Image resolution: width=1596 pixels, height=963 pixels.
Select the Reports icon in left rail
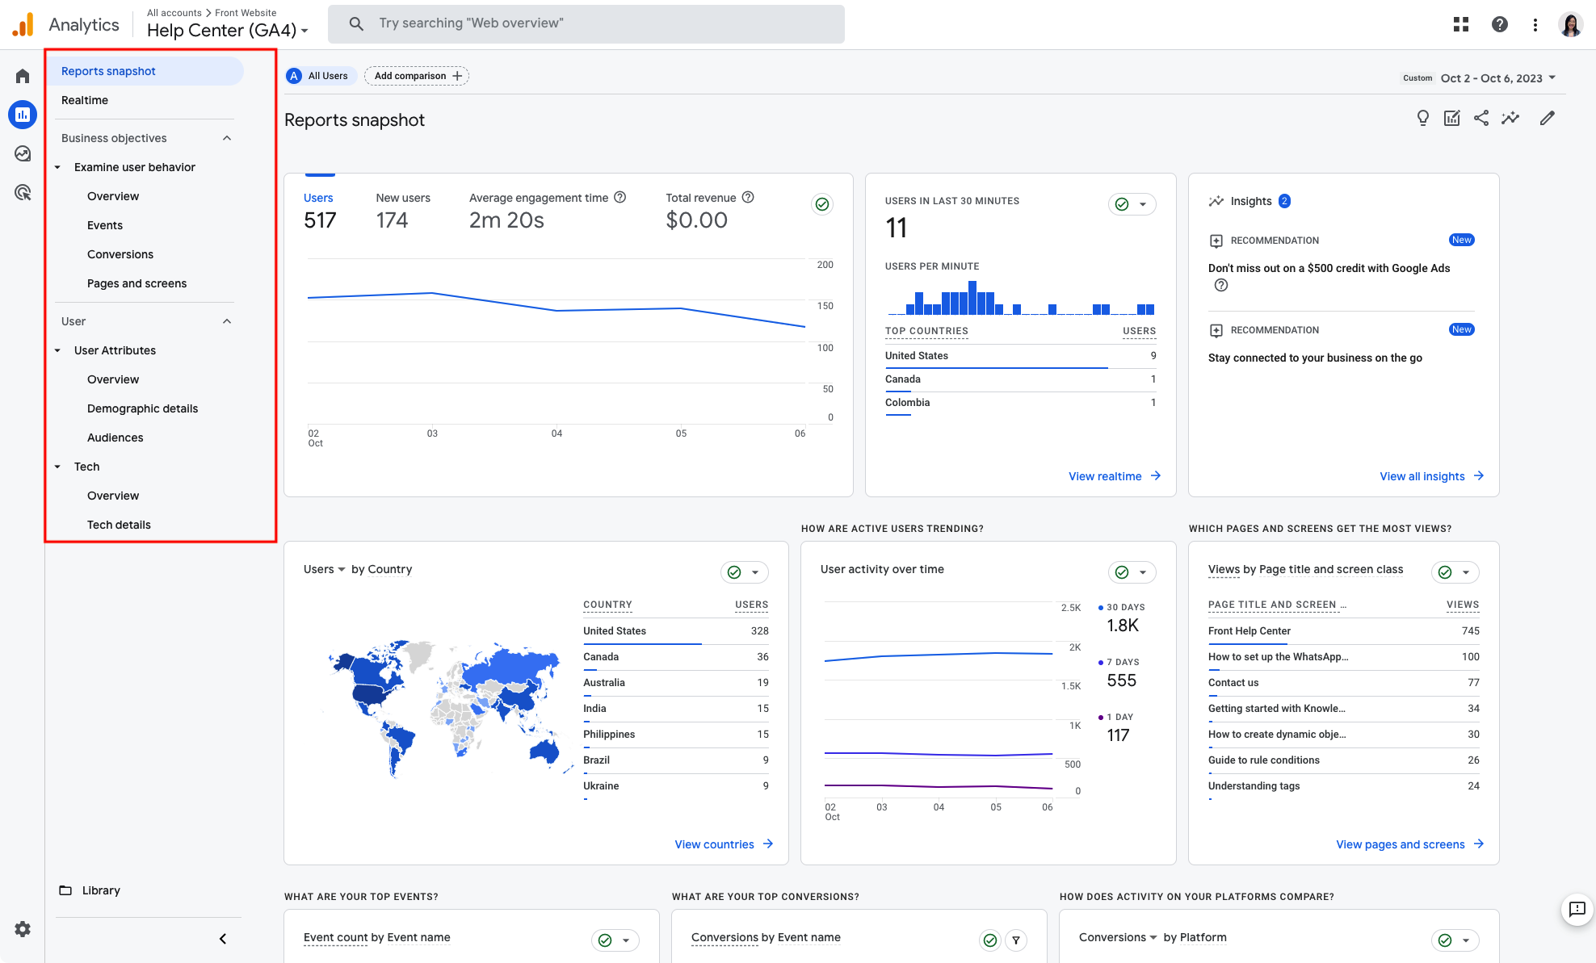(x=23, y=115)
